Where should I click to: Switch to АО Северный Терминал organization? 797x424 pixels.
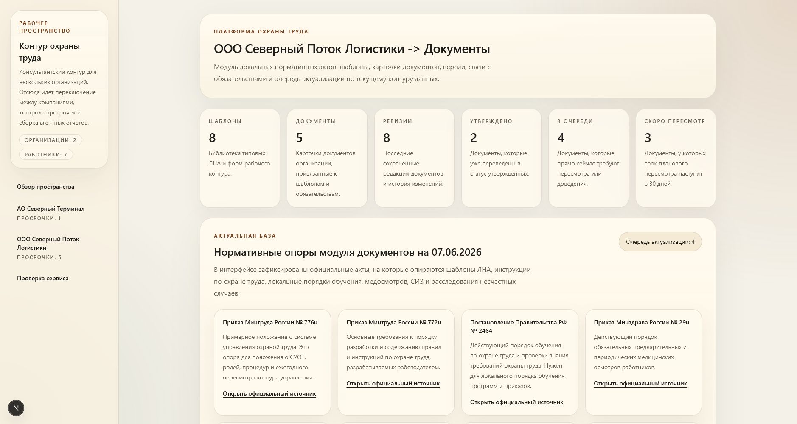pos(51,209)
